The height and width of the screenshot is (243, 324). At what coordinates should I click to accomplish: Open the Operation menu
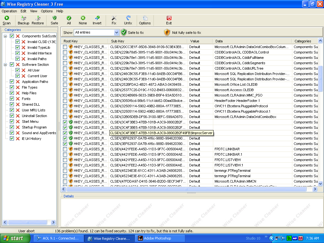[9, 11]
